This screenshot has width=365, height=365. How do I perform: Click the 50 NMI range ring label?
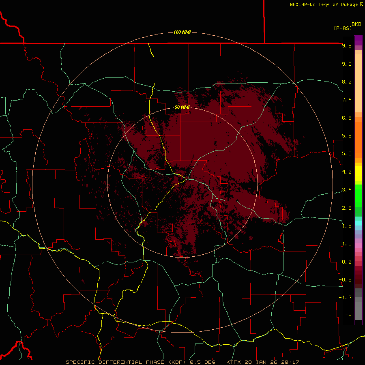(x=182, y=107)
